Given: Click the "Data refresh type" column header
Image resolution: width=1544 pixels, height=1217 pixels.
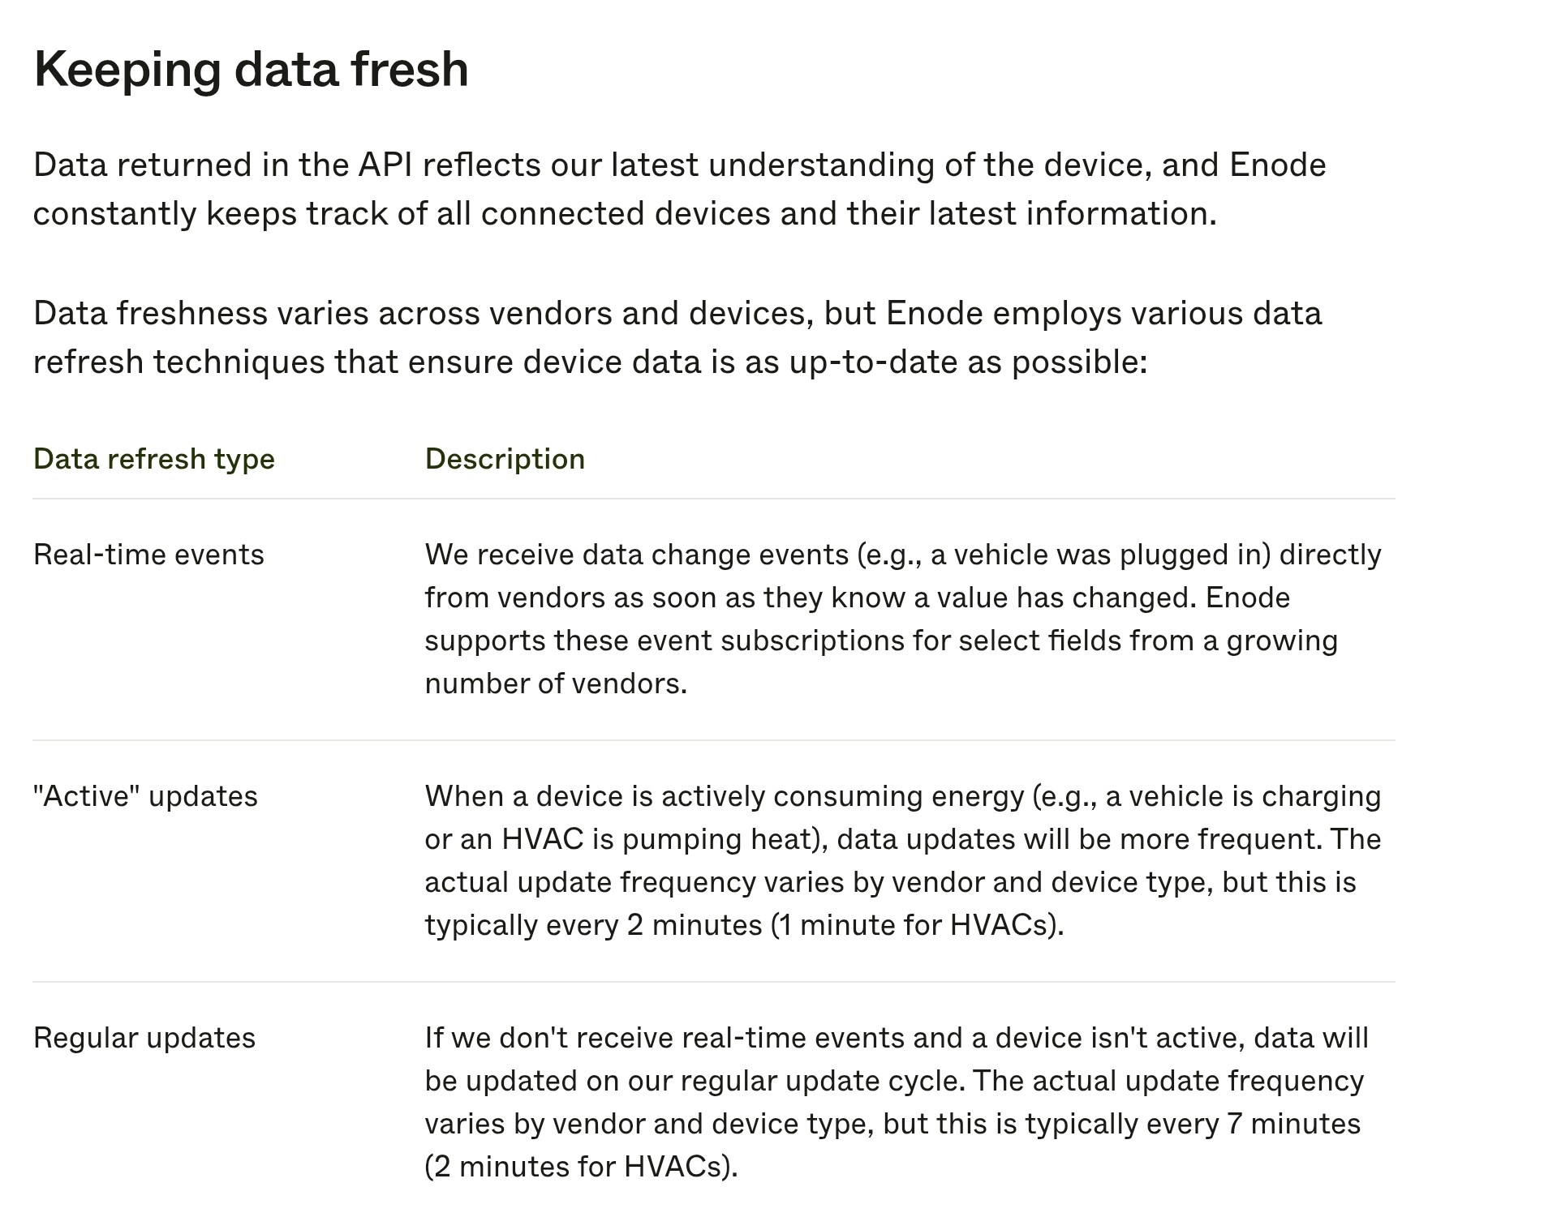Looking at the screenshot, I should (154, 459).
